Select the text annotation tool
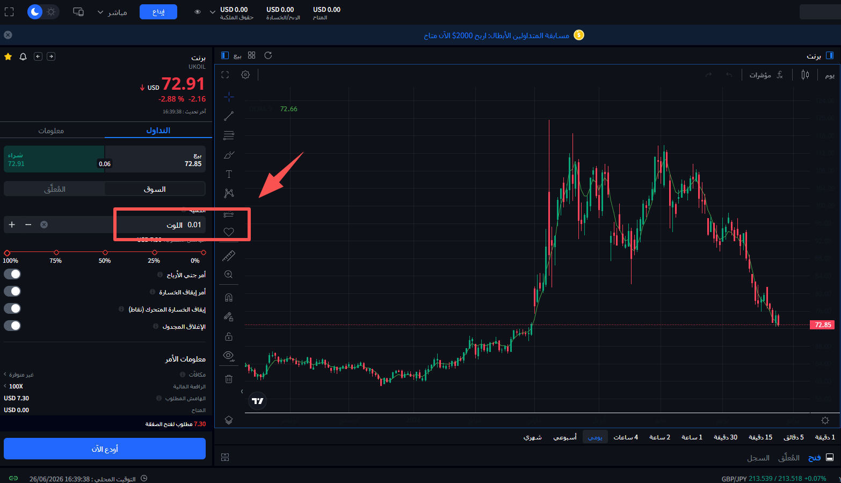841x483 pixels. pyautogui.click(x=229, y=174)
